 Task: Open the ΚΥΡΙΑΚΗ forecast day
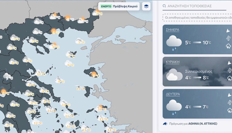pyautogui.click(x=173, y=62)
